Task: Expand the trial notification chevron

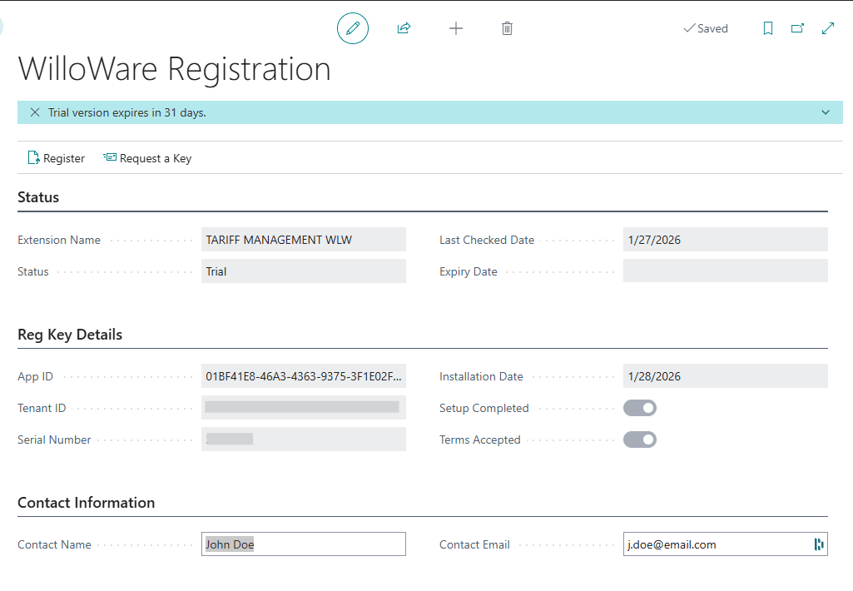Action: (826, 112)
